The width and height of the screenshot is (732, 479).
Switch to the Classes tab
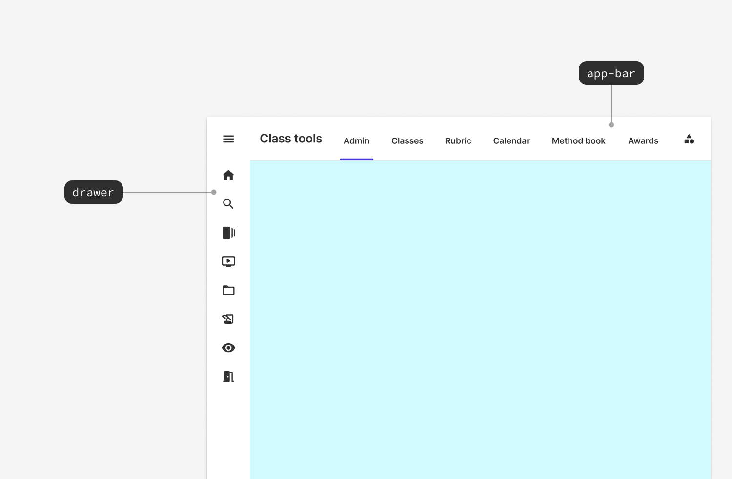tap(407, 141)
